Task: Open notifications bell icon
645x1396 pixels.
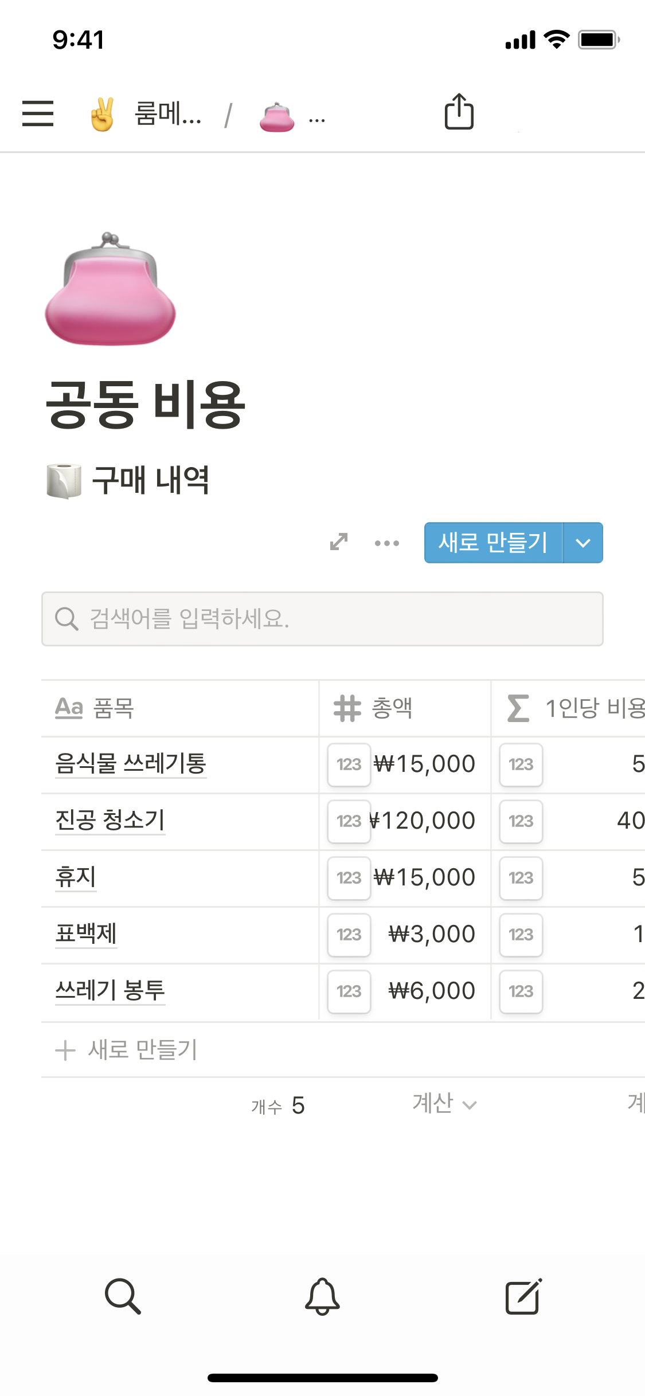Action: (x=322, y=1296)
